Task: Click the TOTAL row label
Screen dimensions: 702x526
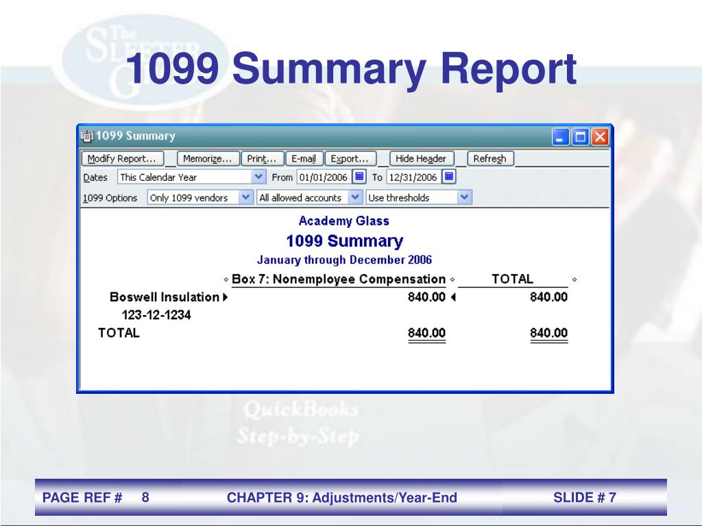Action: point(119,333)
